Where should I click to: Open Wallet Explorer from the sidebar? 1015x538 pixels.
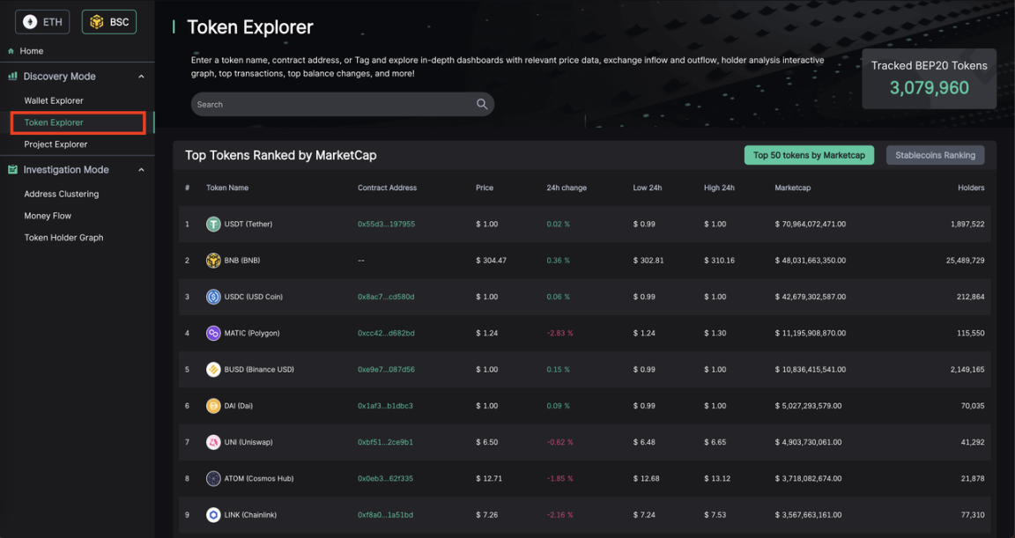click(x=54, y=100)
